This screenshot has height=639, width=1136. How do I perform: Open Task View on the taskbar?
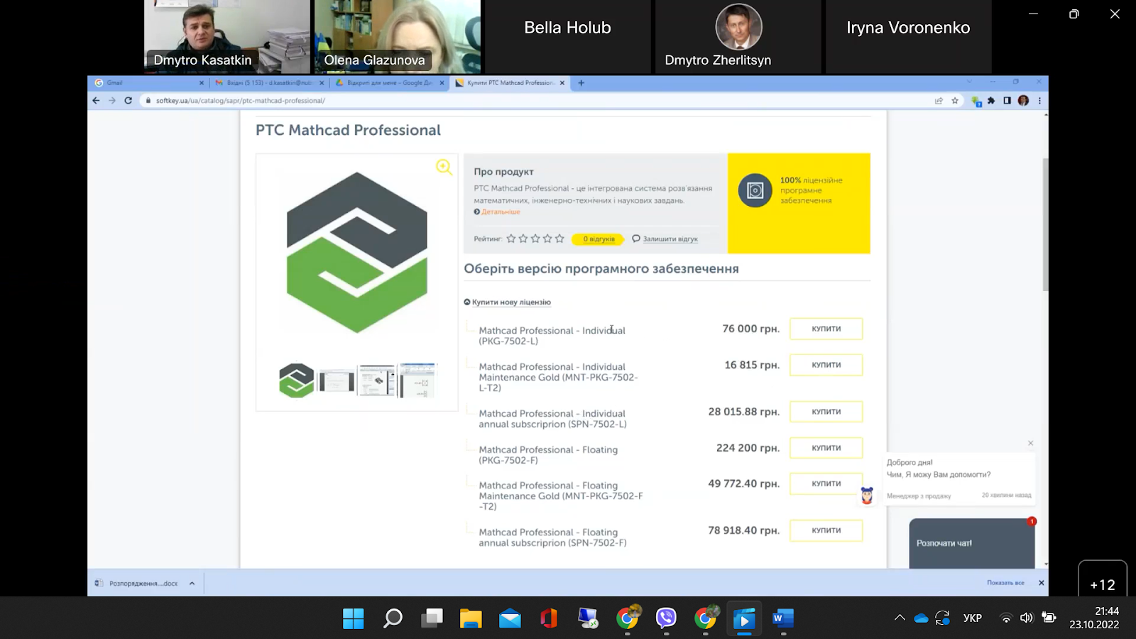432,619
